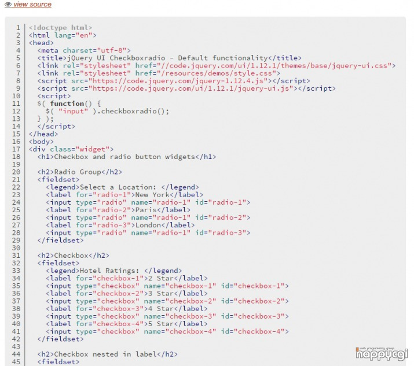Click the input line with id="checkbox-1"
The width and height of the screenshot is (414, 366).
coord(167,286)
